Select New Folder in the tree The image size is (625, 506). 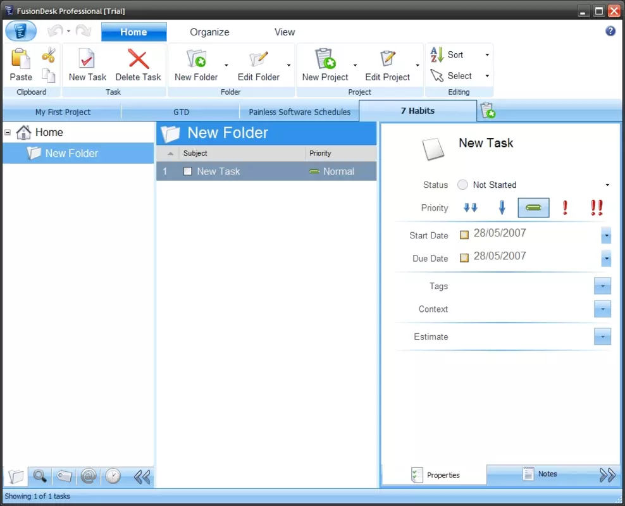78,154
